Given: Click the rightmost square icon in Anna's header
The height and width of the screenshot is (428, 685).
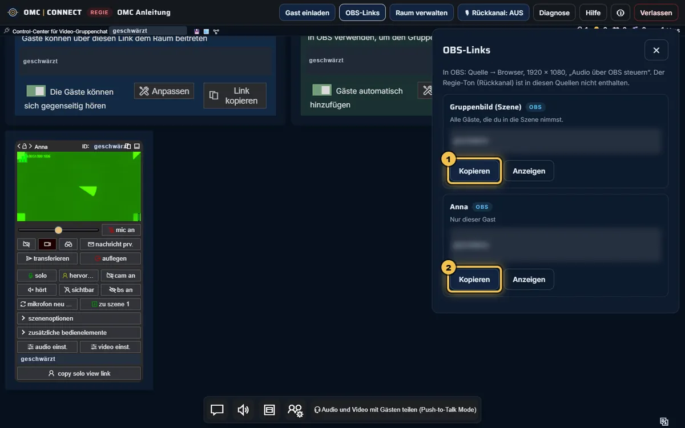Looking at the screenshot, I should pyautogui.click(x=137, y=146).
